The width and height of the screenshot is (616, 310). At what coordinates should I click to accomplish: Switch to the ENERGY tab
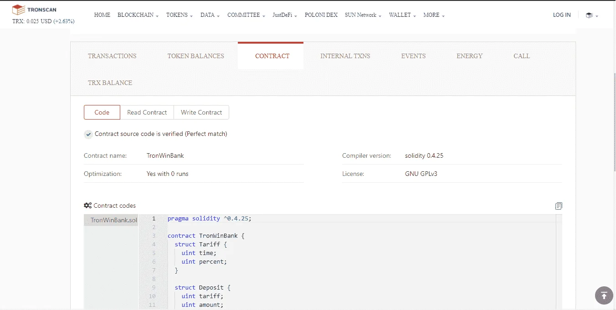pos(469,56)
